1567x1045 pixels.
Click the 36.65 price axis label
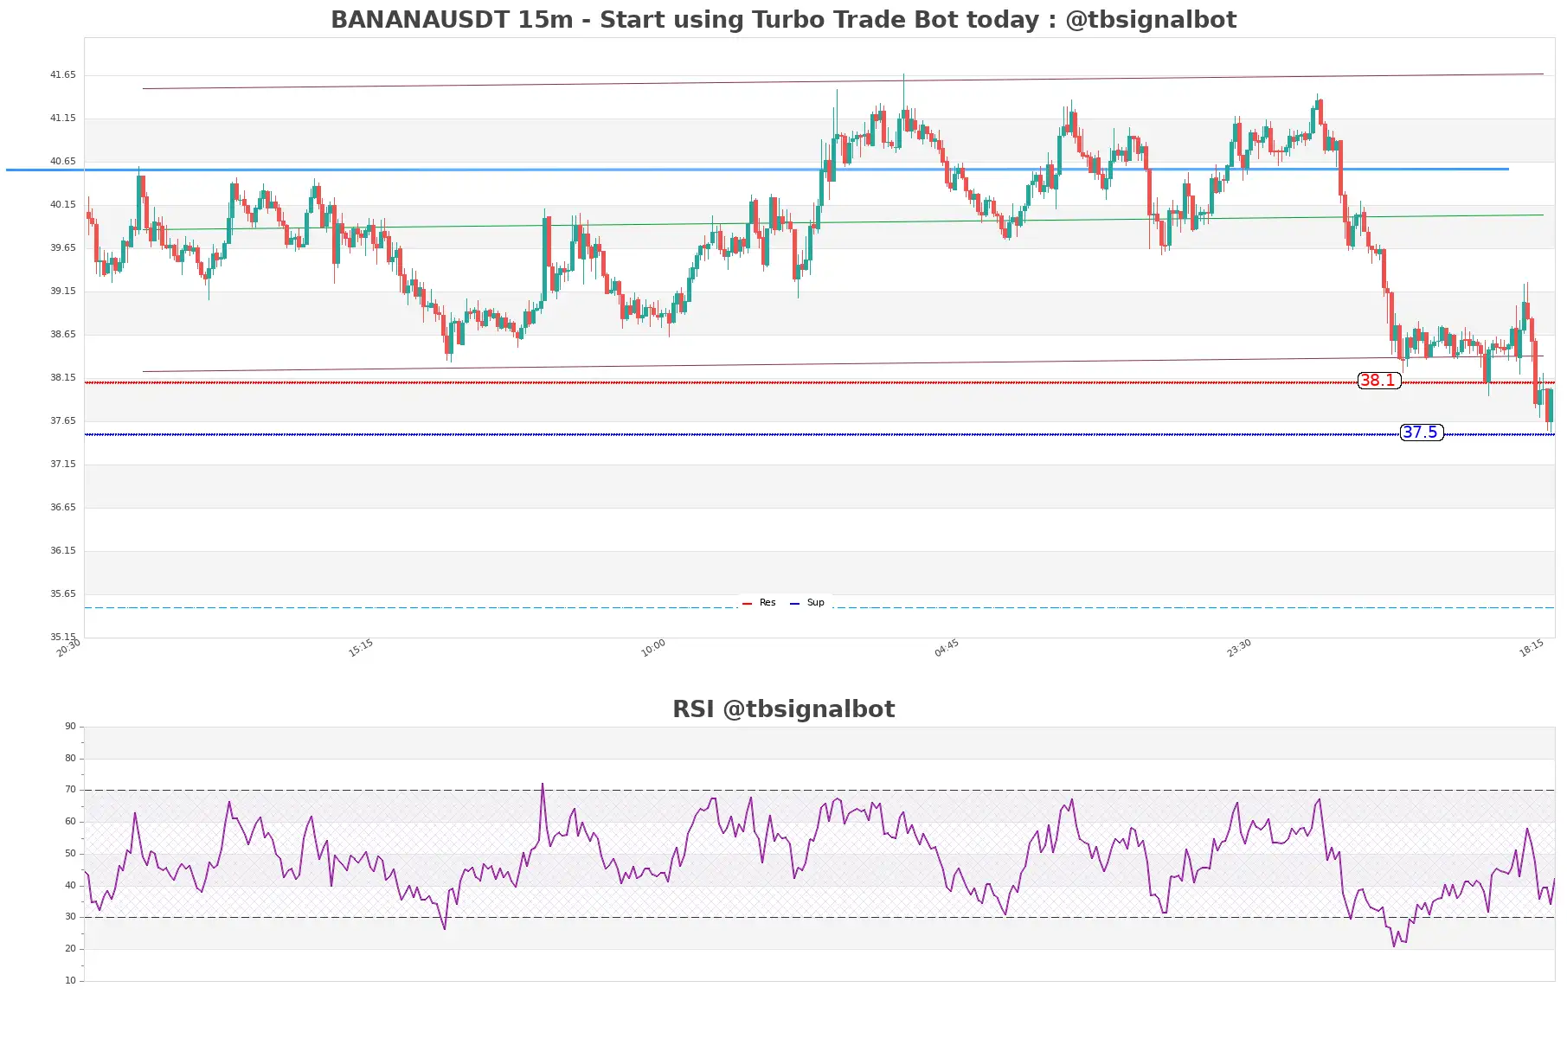(x=63, y=508)
